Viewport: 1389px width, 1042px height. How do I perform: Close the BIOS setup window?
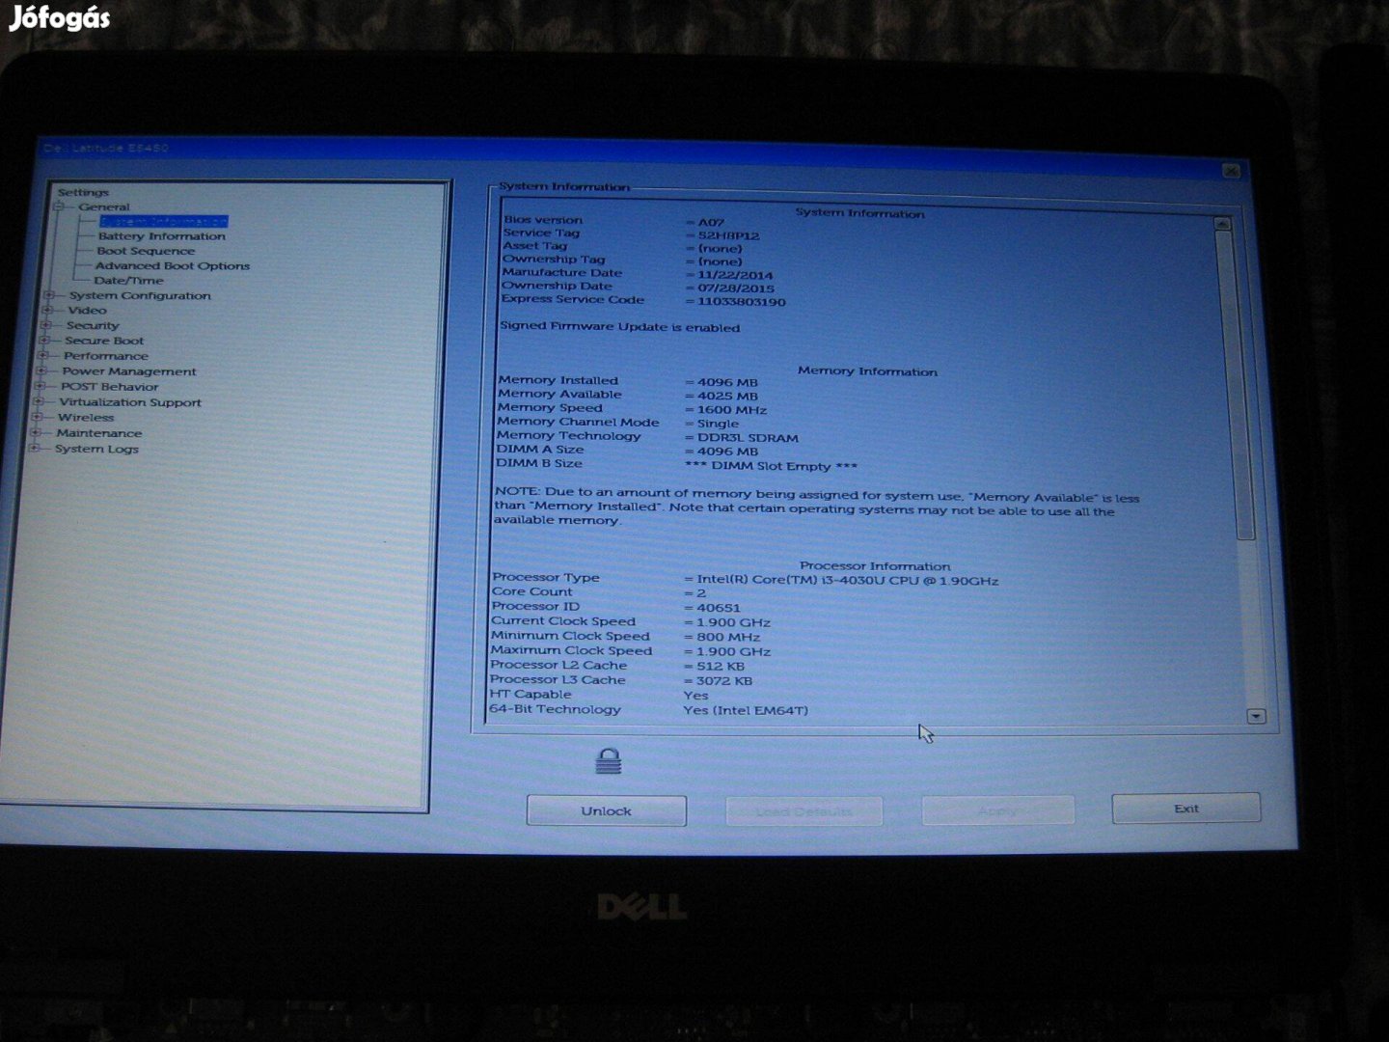pyautogui.click(x=1231, y=171)
